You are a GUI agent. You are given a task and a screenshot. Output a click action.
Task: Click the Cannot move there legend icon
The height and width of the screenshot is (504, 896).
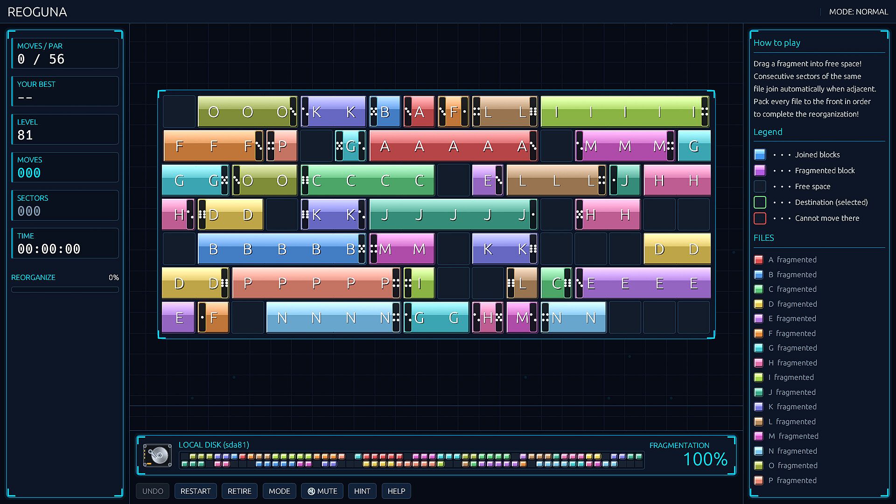pyautogui.click(x=760, y=218)
